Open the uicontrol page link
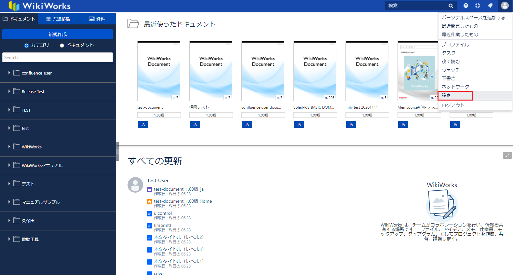 pos(163,213)
